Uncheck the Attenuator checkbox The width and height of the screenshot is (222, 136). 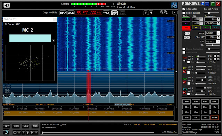(x=184, y=9)
